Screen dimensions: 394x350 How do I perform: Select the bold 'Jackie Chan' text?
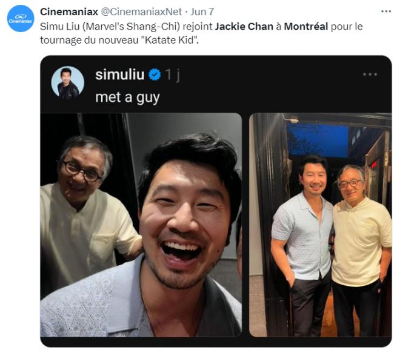[244, 27]
